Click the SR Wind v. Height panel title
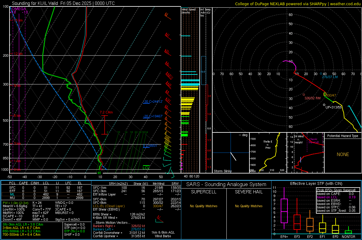 [x=299, y=139]
